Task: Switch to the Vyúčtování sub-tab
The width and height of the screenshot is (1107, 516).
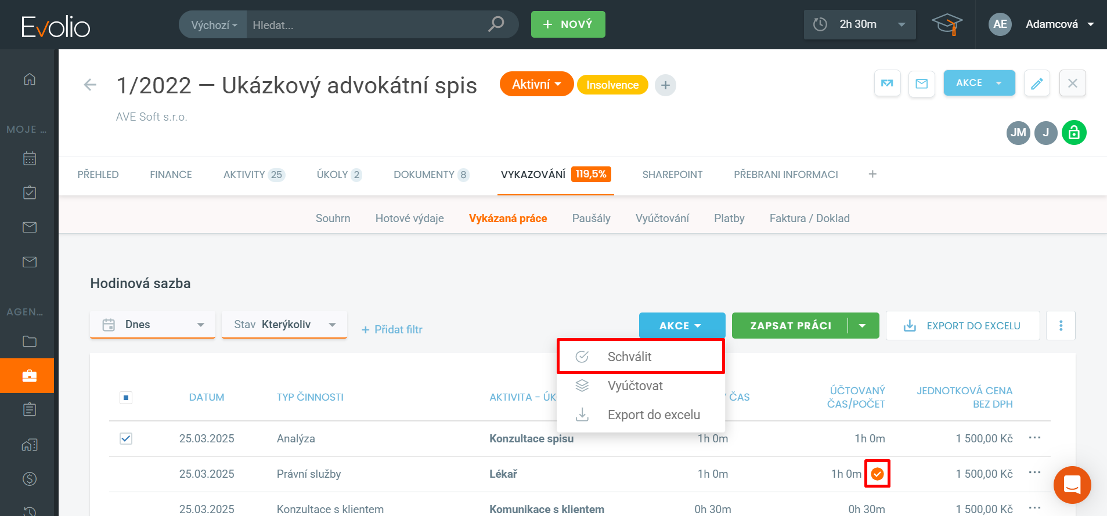Action: point(662,219)
